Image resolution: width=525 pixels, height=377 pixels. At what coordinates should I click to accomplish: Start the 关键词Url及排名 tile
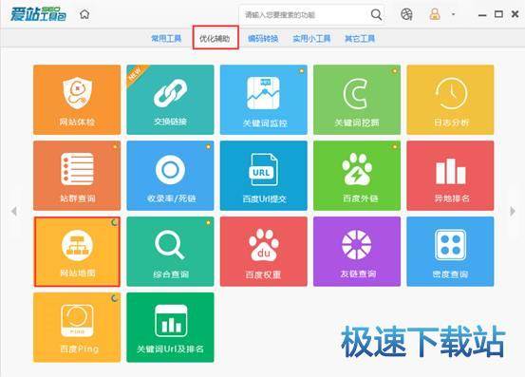coord(170,328)
